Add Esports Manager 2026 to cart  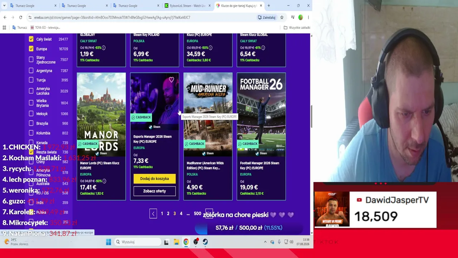pos(155,178)
